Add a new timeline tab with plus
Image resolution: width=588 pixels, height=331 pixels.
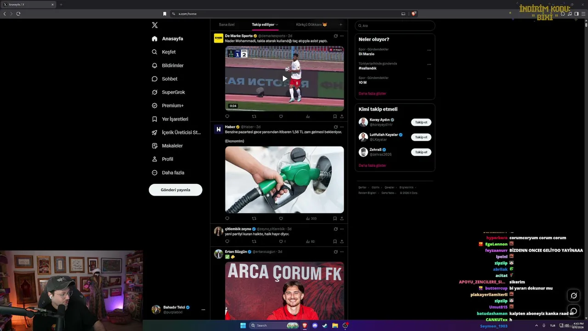[x=340, y=24]
